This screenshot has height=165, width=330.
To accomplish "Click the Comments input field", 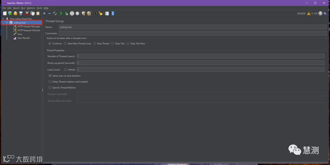I will [x=193, y=33].
